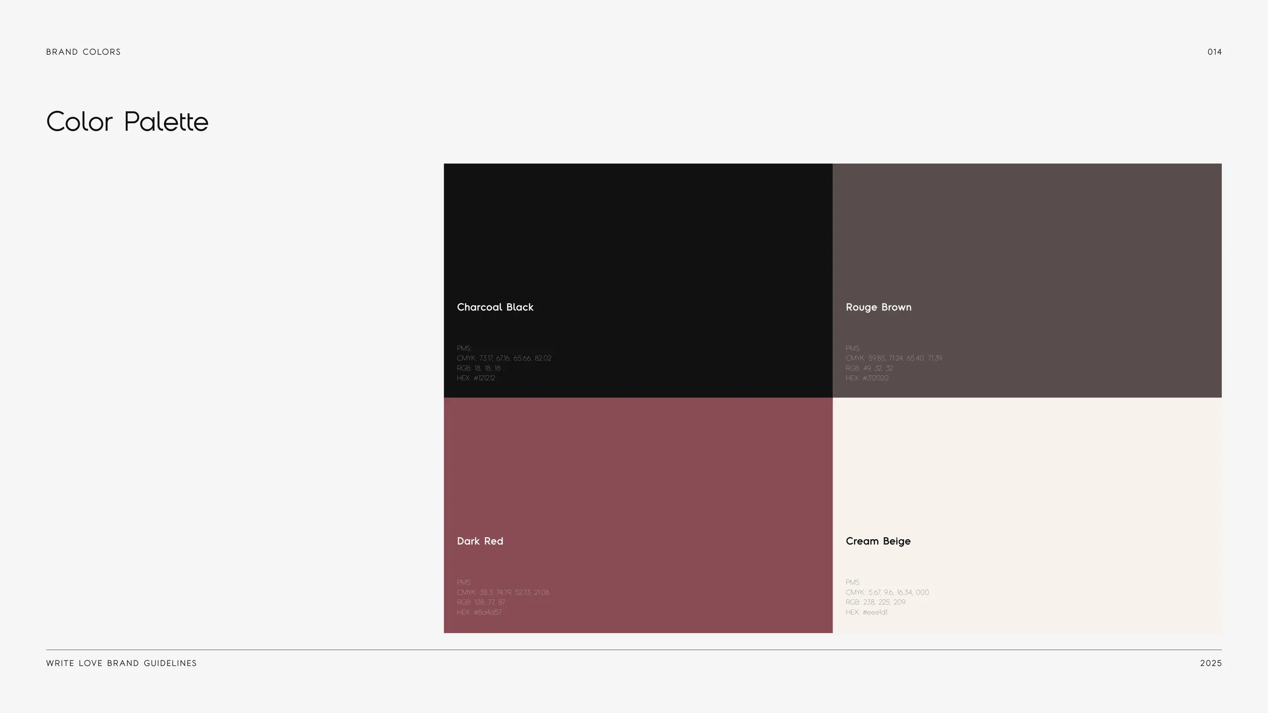This screenshot has height=713, width=1268.
Task: Click the 'PMS:' line under Rouge Brown
Action: 853,349
